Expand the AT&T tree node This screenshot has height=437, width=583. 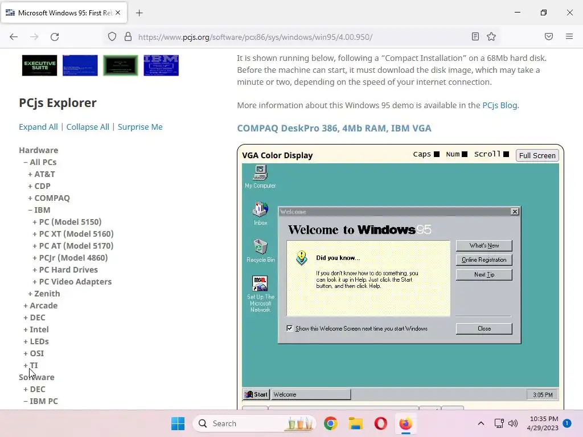tap(41, 174)
